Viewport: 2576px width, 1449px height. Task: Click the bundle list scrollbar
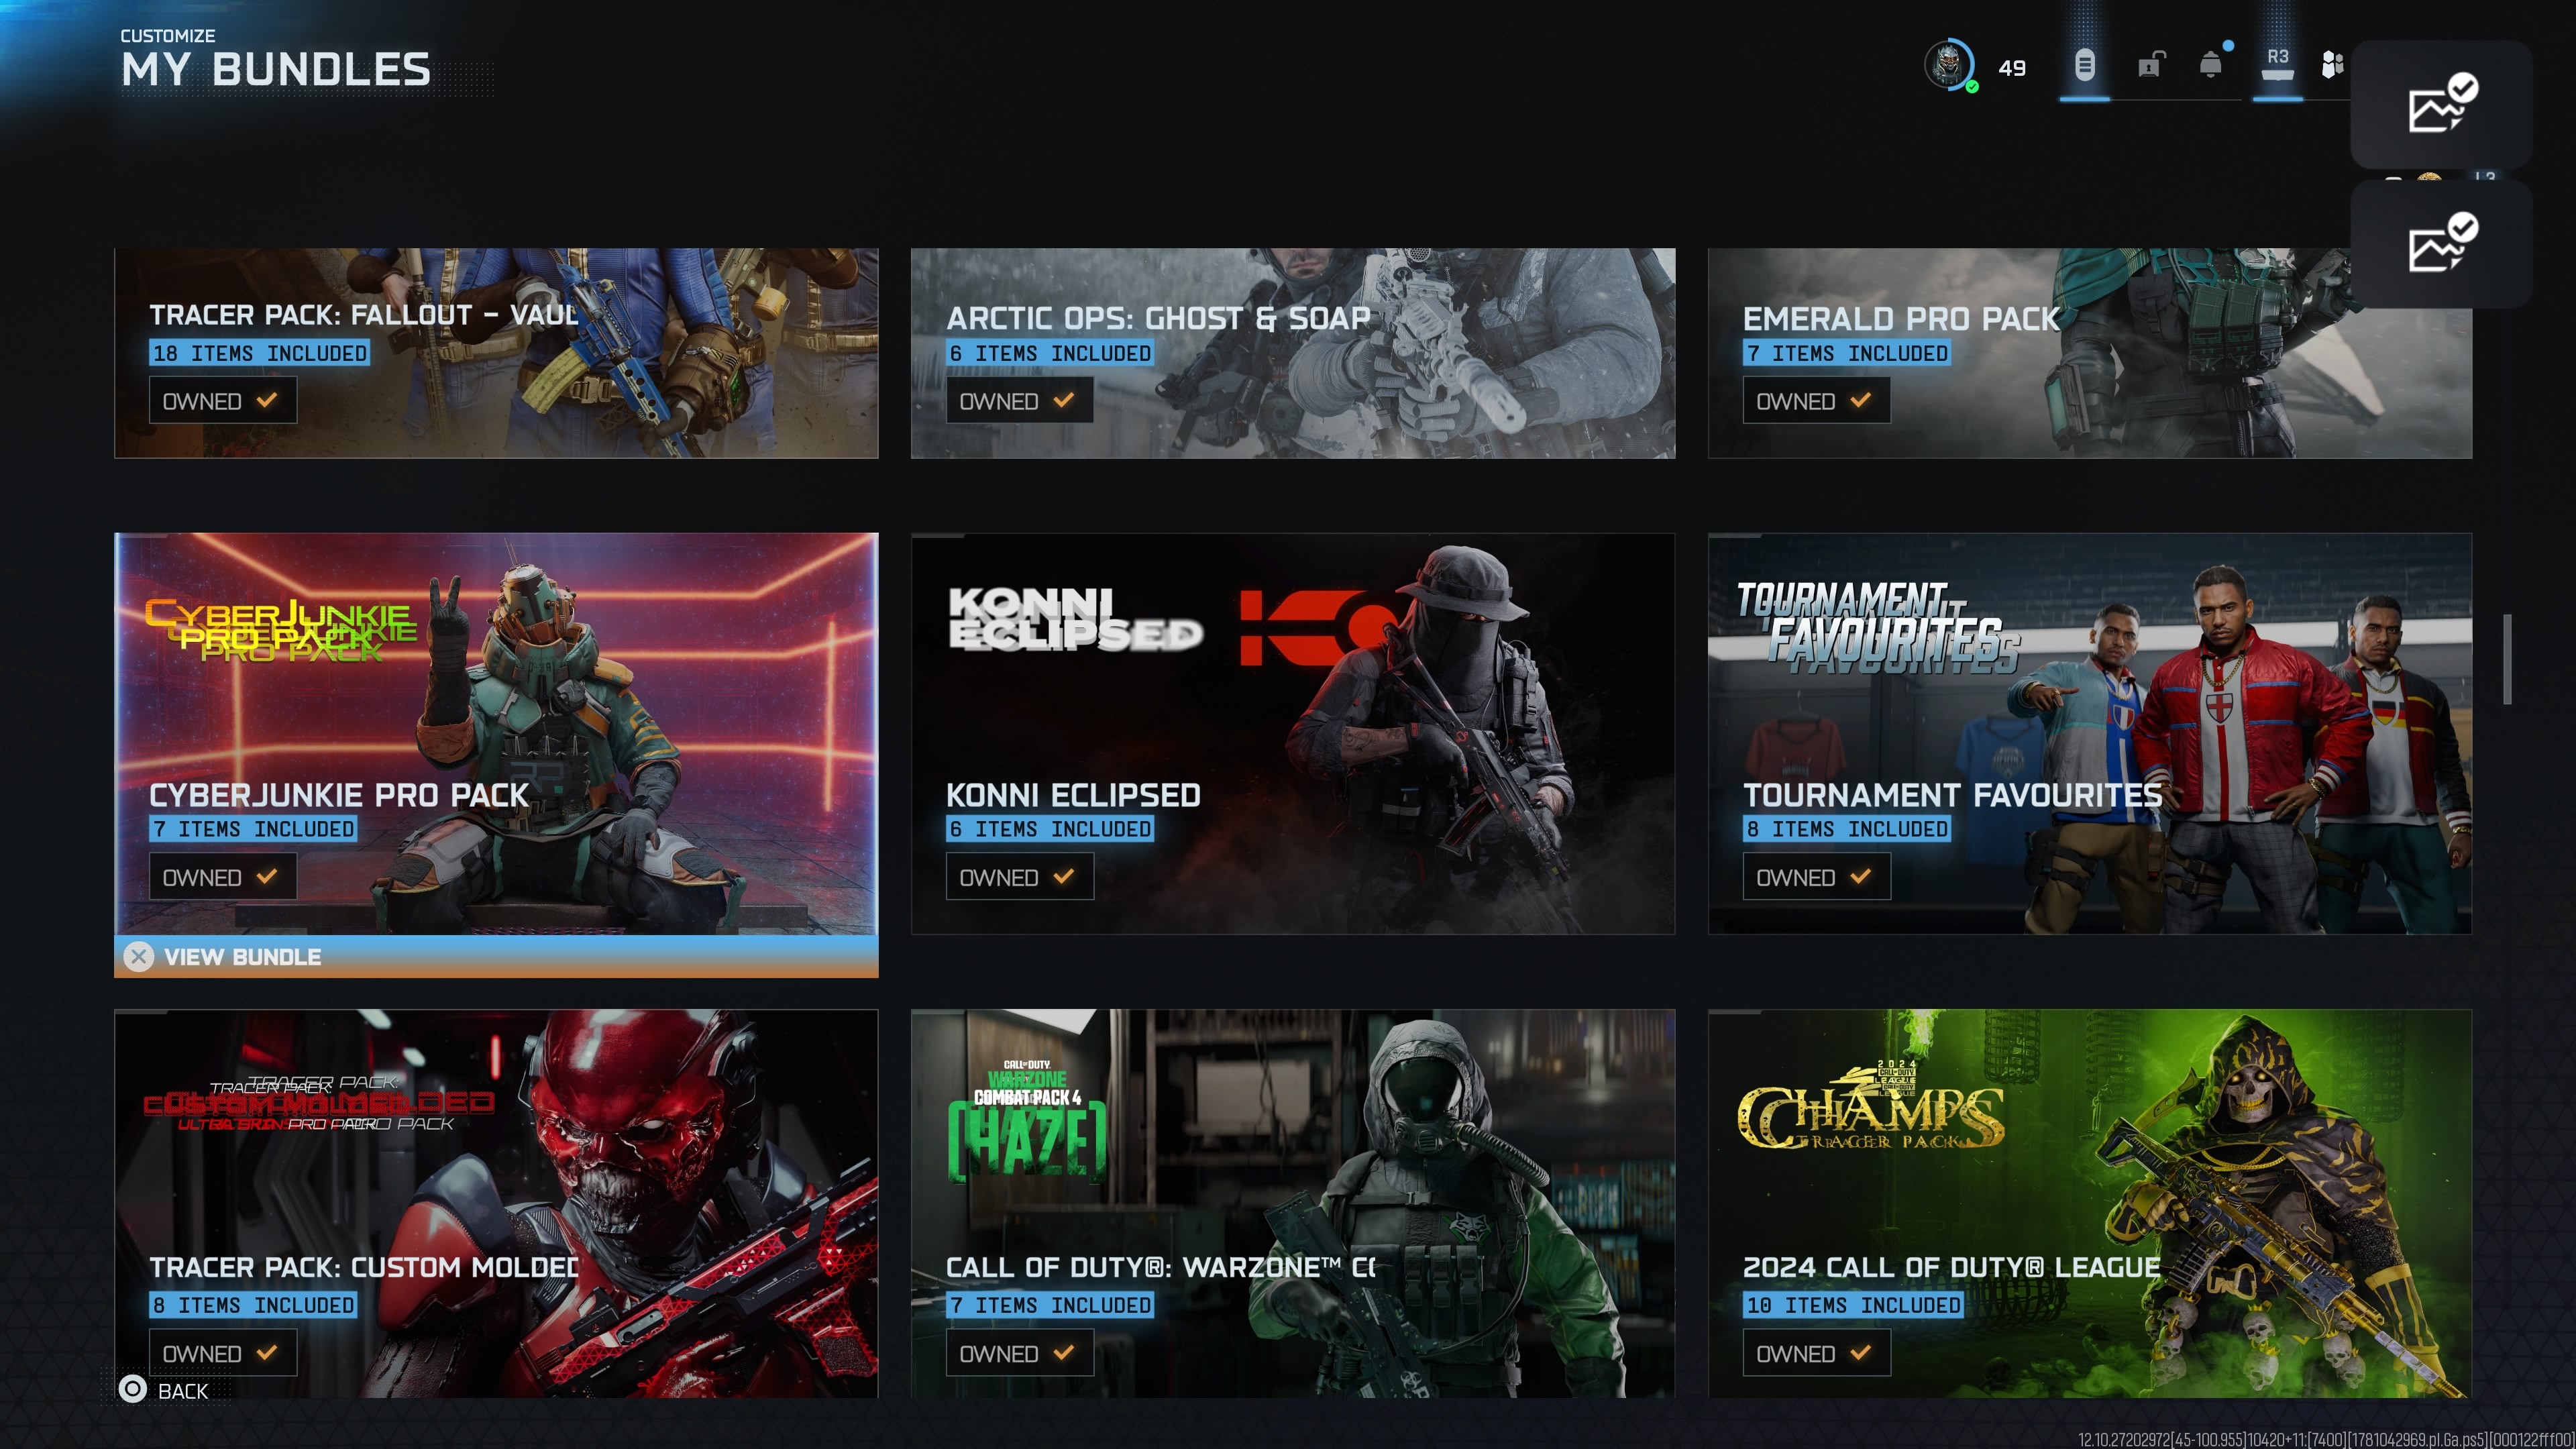point(2507,659)
